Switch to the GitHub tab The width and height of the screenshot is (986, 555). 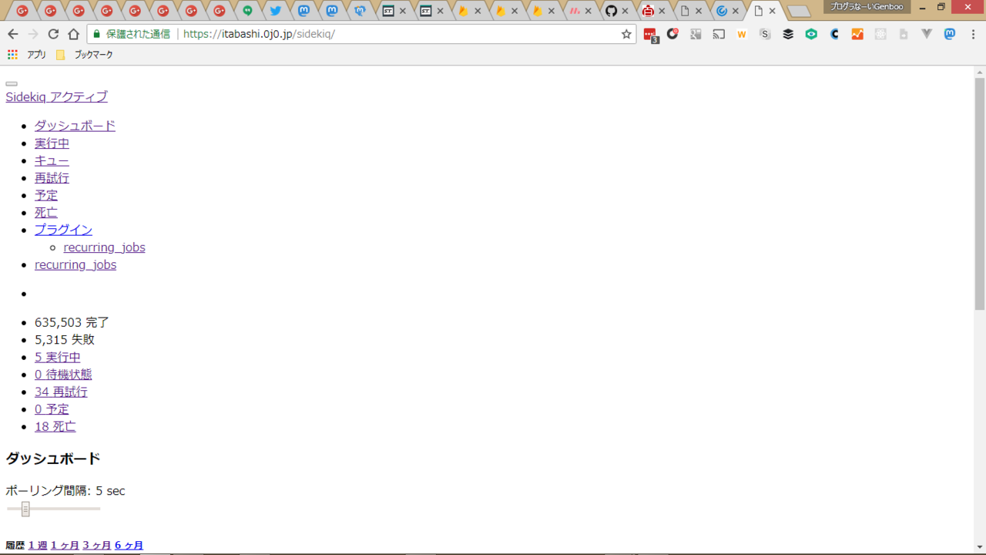pos(611,11)
